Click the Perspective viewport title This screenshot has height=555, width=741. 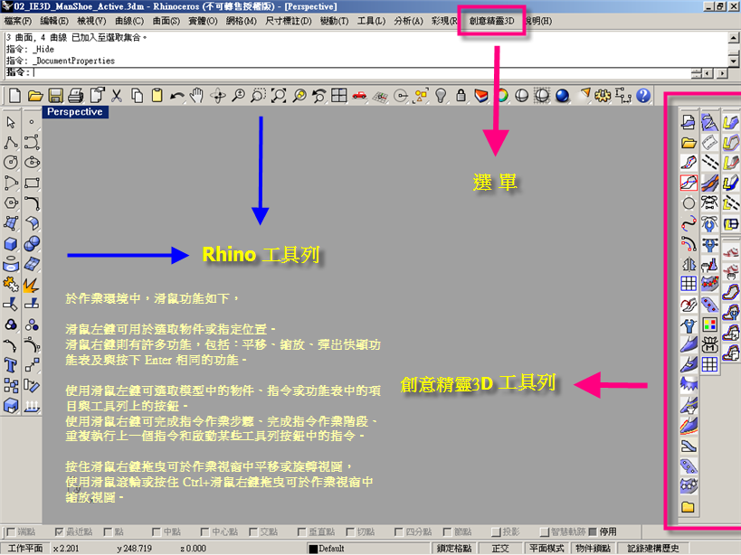75,112
